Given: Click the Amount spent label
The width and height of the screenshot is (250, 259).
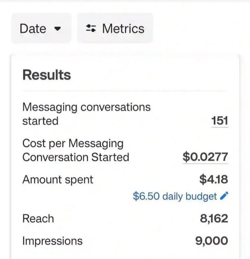Looking at the screenshot, I should [57, 179].
